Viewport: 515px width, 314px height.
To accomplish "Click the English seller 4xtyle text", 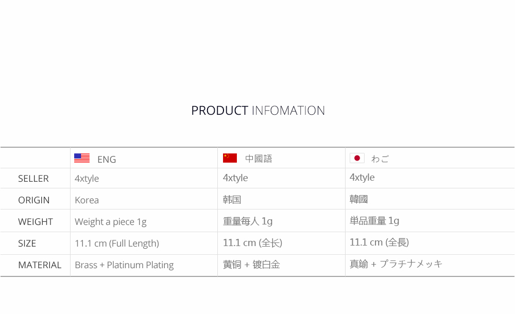I will (x=87, y=179).
